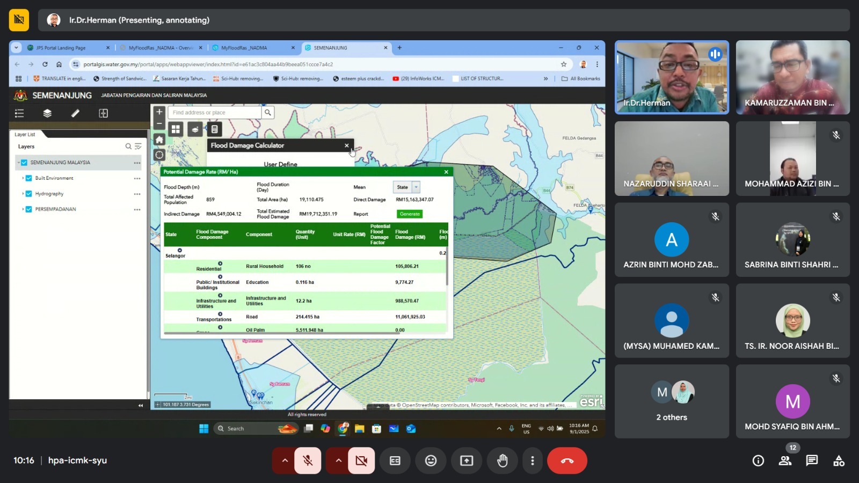The height and width of the screenshot is (483, 859).
Task: Raise hand in the meeting
Action: coord(503,460)
